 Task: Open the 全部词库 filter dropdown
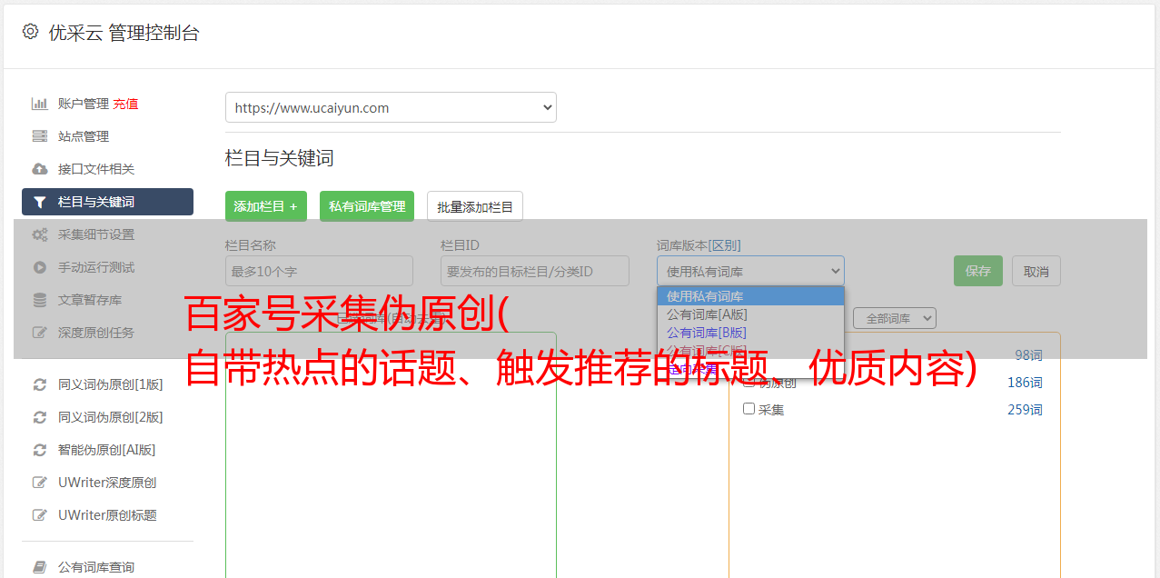[x=895, y=318]
